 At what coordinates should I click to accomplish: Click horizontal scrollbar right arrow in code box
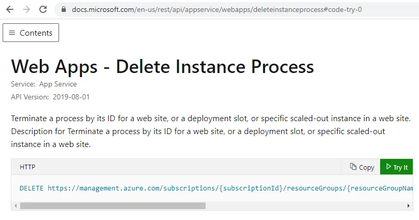click(408, 206)
